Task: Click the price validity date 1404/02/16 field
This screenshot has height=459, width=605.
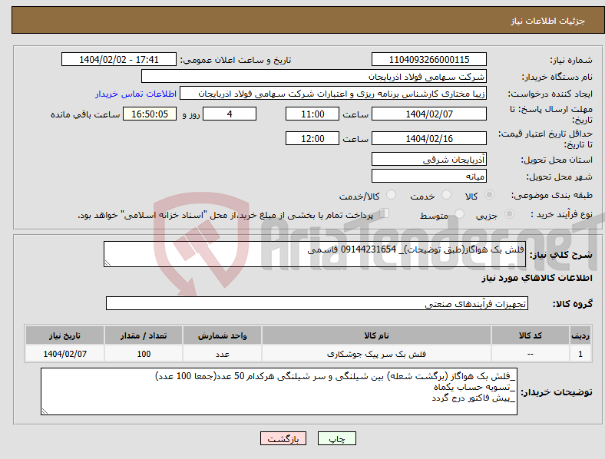Action: point(429,138)
